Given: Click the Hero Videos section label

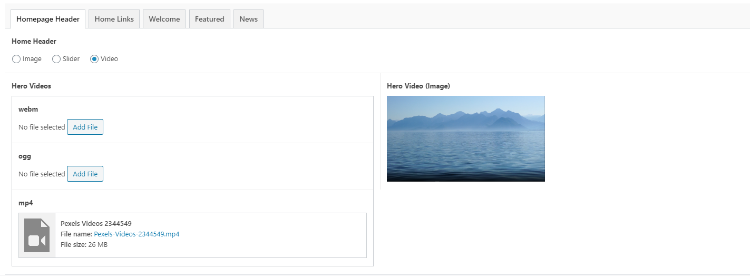Looking at the screenshot, I should click(x=31, y=86).
